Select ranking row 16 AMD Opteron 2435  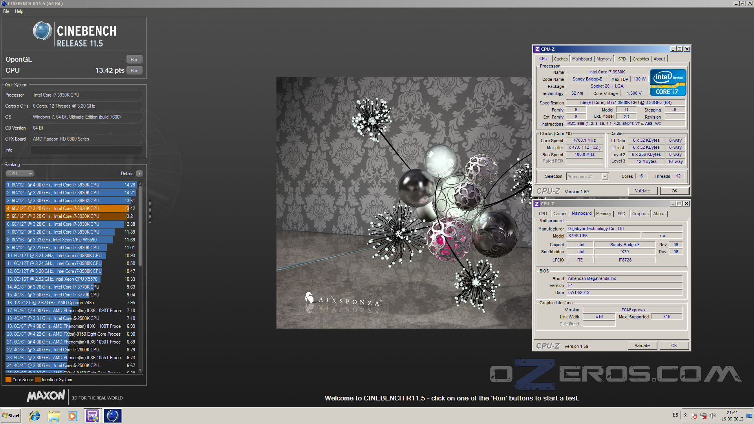pyautogui.click(x=71, y=303)
